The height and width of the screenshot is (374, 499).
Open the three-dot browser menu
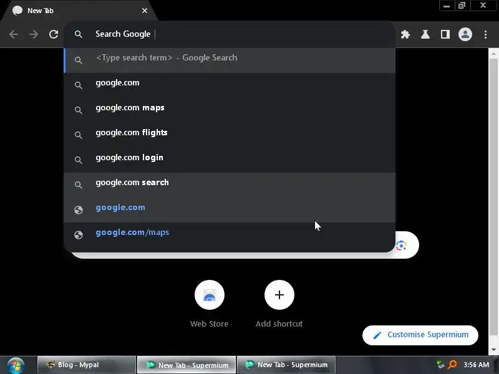(x=485, y=34)
